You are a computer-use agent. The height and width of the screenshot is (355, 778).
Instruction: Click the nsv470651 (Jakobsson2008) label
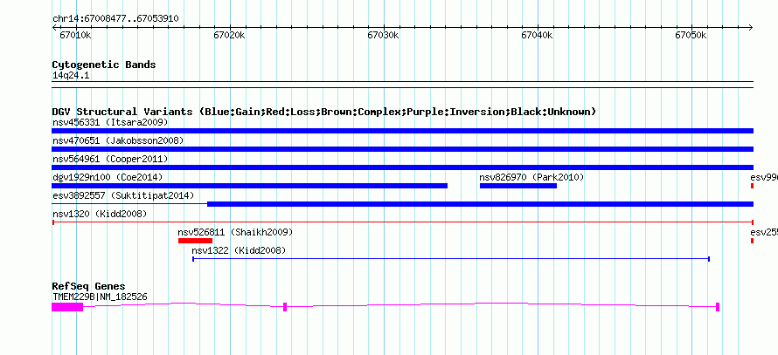pos(118,140)
